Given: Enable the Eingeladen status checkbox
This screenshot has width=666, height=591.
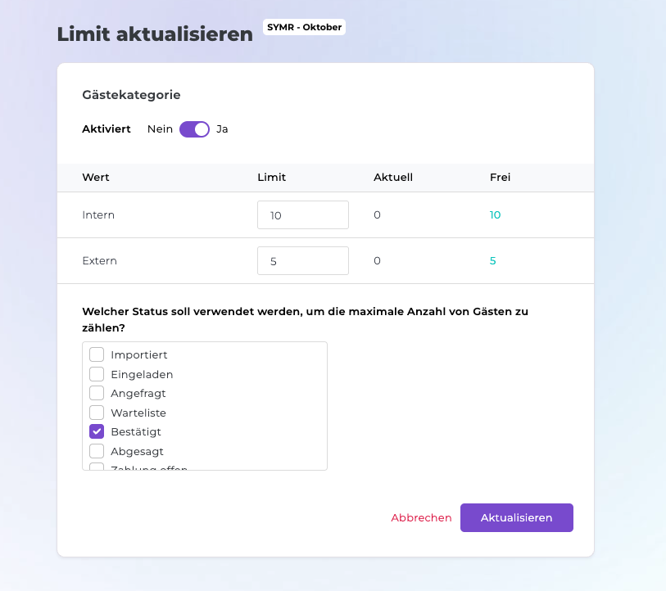Looking at the screenshot, I should (97, 374).
